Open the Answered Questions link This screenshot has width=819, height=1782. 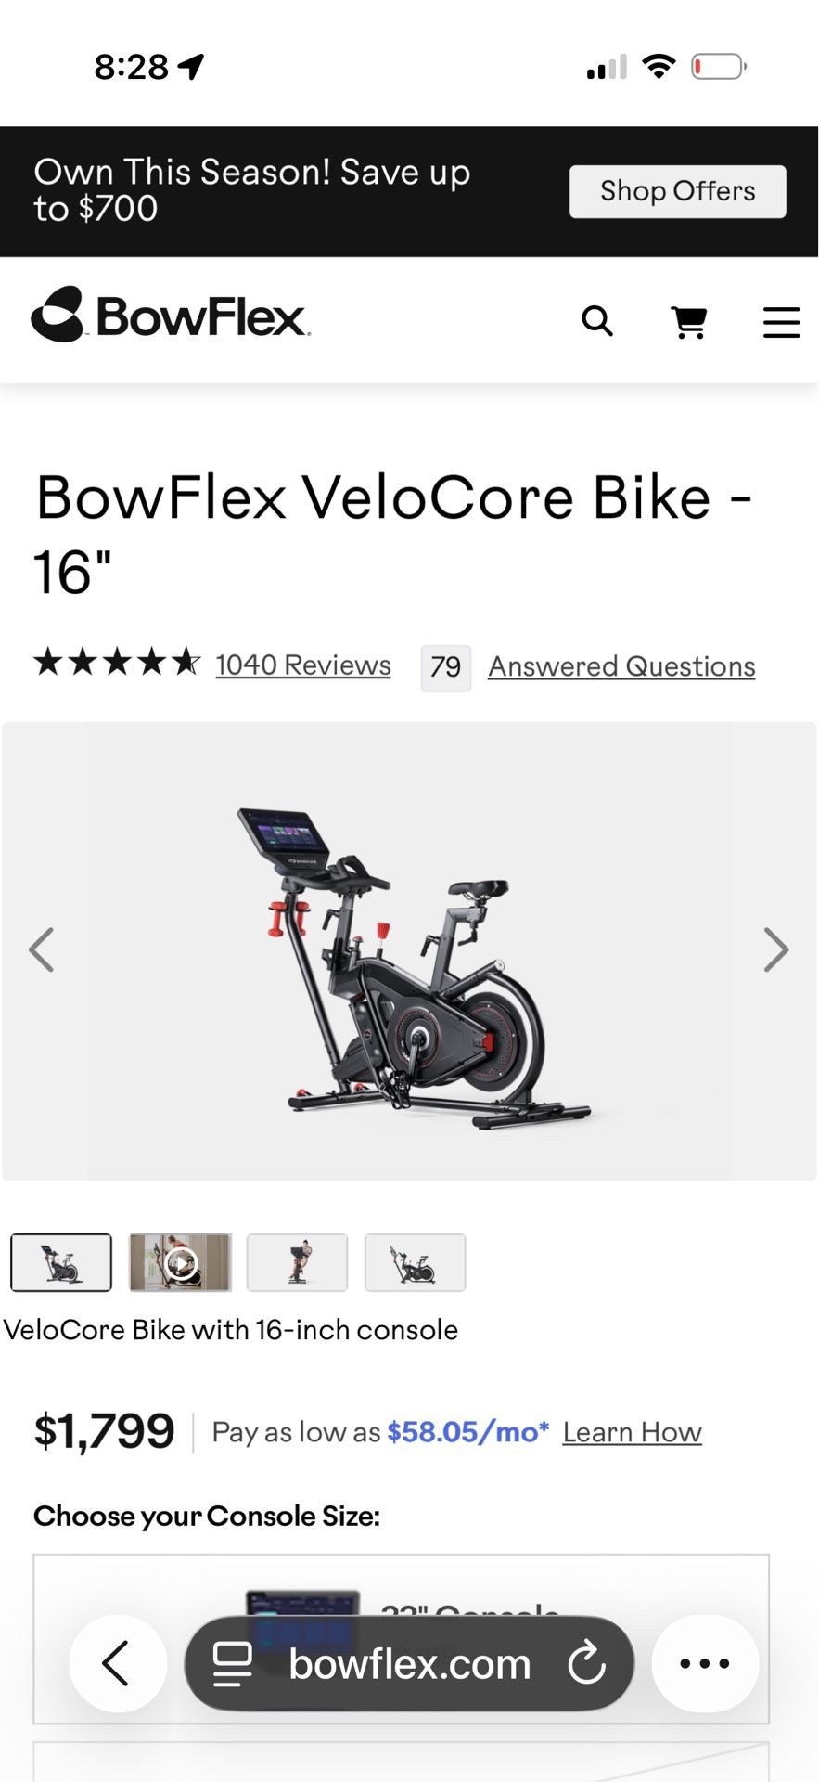[x=621, y=666]
